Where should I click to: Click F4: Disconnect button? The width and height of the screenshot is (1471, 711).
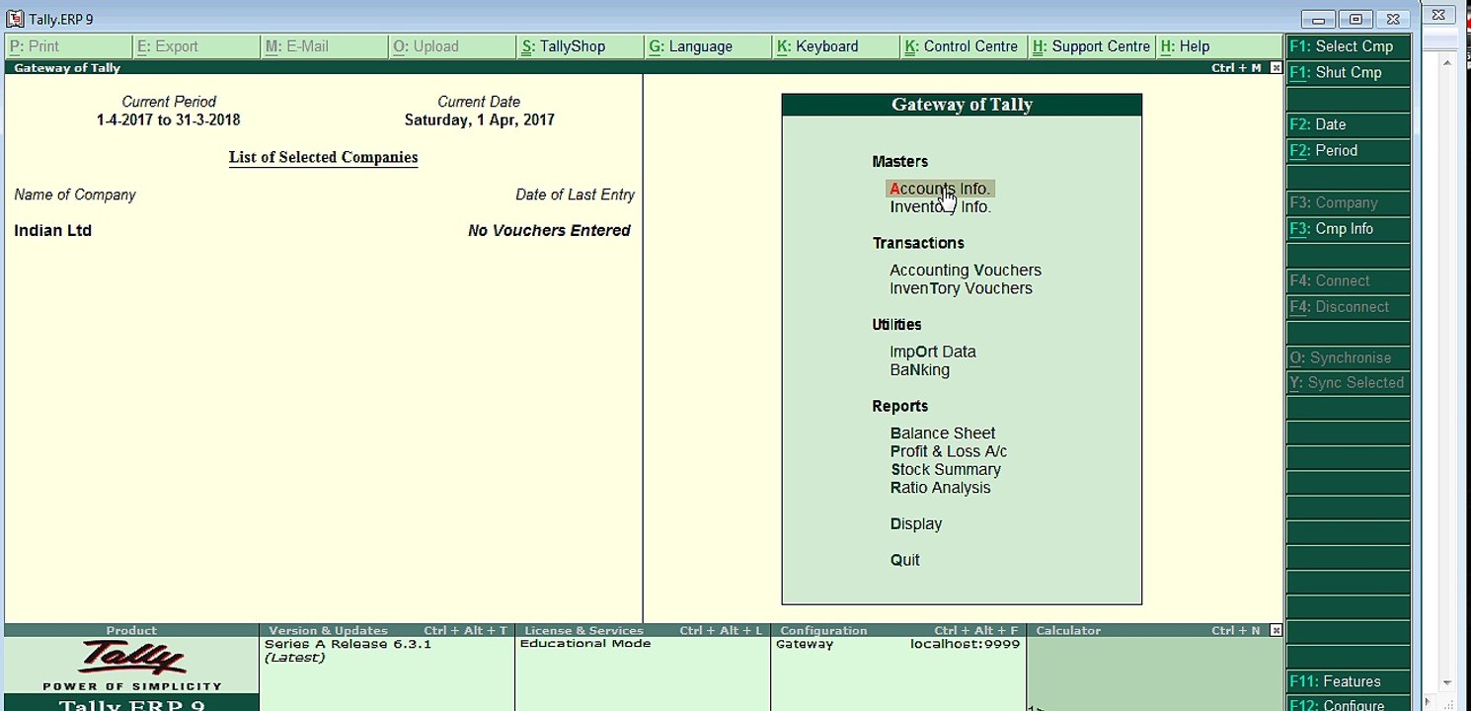point(1349,307)
